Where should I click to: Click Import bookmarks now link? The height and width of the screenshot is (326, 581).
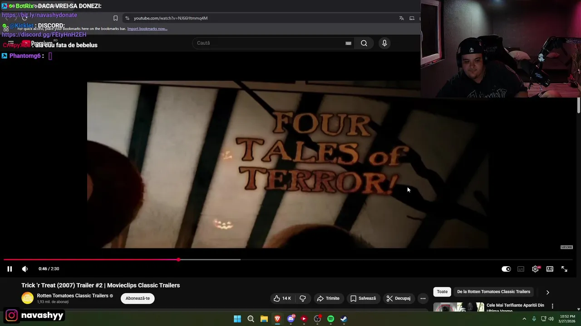click(x=147, y=29)
